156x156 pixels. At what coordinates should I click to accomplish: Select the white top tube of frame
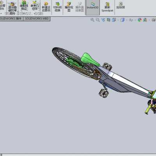[130, 83]
